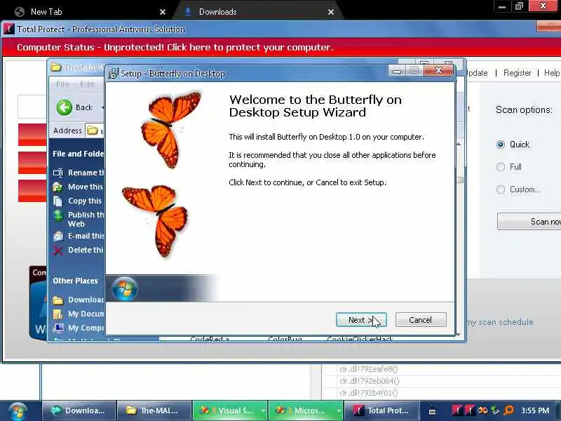The width and height of the screenshot is (561, 421).
Task: Open the Edit menu in Explorer
Action: [x=86, y=84]
